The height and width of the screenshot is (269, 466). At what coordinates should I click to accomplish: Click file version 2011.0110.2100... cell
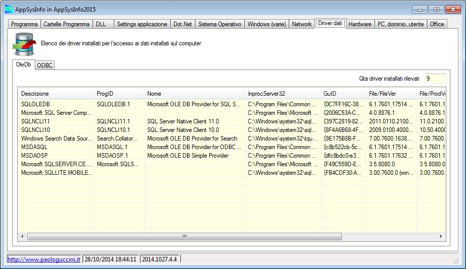pyautogui.click(x=391, y=121)
